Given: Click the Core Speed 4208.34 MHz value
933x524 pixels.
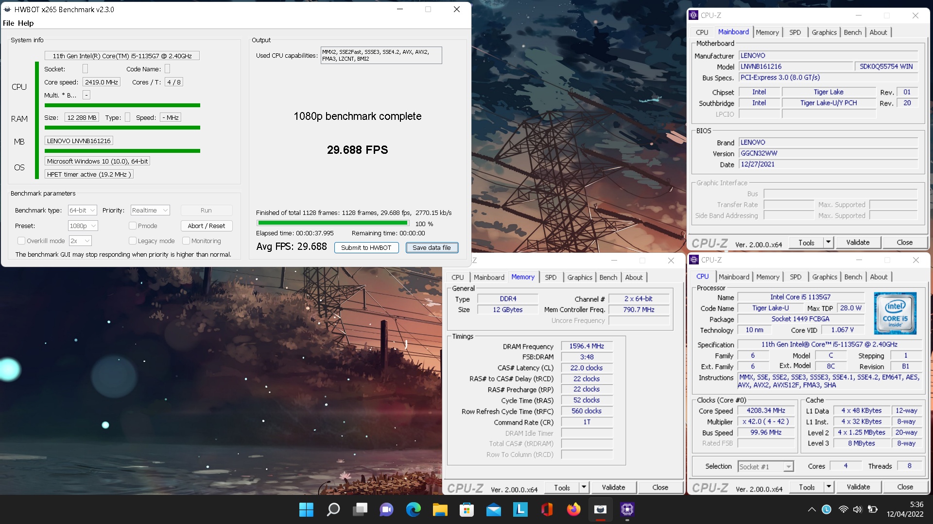Looking at the screenshot, I should pos(765,410).
